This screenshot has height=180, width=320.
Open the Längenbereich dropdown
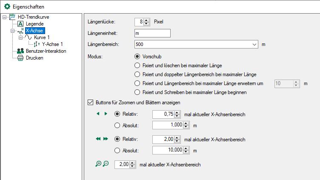(x=254, y=44)
